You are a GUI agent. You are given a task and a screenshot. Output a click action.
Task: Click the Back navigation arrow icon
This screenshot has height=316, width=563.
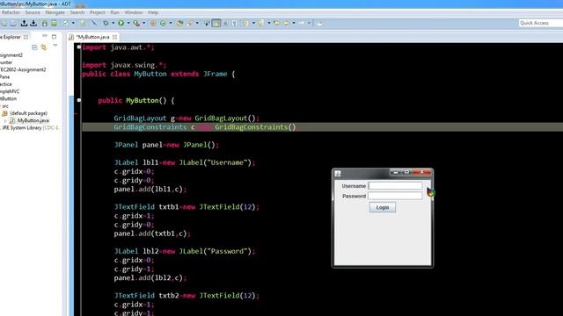coord(287,23)
